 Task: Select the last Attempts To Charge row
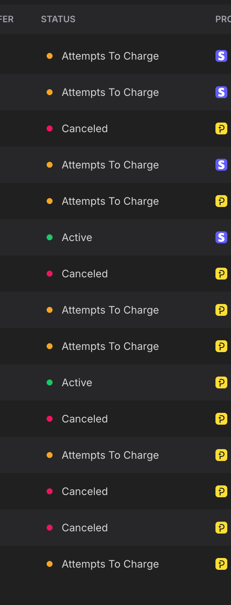(115, 564)
